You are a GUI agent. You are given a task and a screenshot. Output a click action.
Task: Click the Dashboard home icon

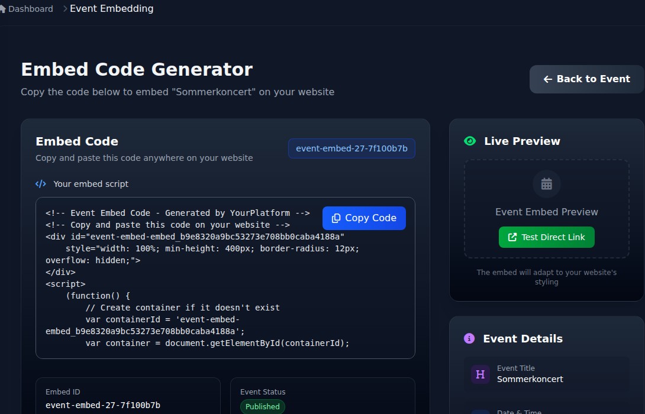click(x=2, y=9)
